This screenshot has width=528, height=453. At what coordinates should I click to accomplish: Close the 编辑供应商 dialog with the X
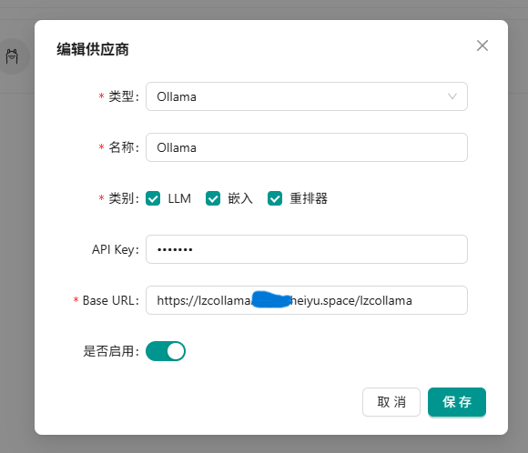coord(482,45)
